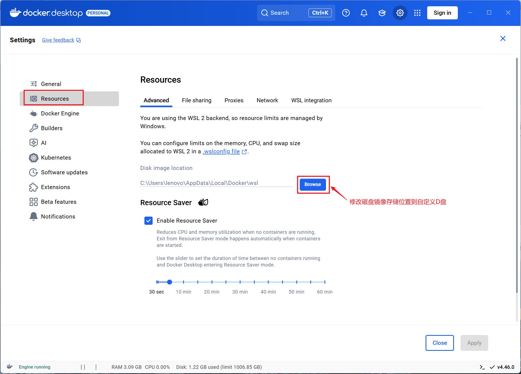Open the apps grid icon

[x=417, y=13]
